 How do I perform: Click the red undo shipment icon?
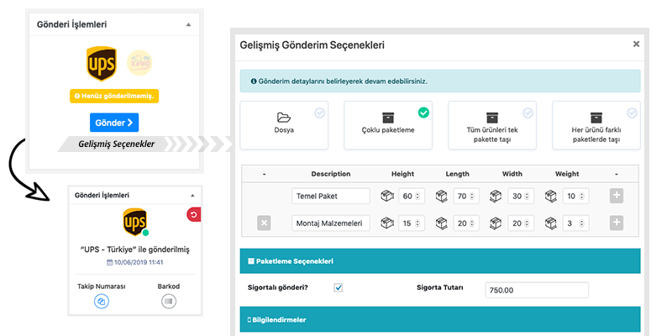point(194,215)
